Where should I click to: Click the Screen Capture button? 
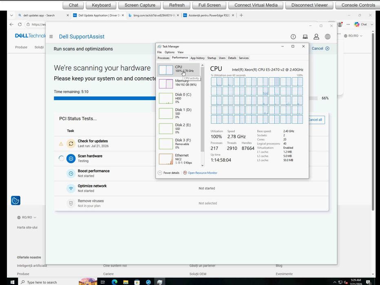click(x=140, y=5)
